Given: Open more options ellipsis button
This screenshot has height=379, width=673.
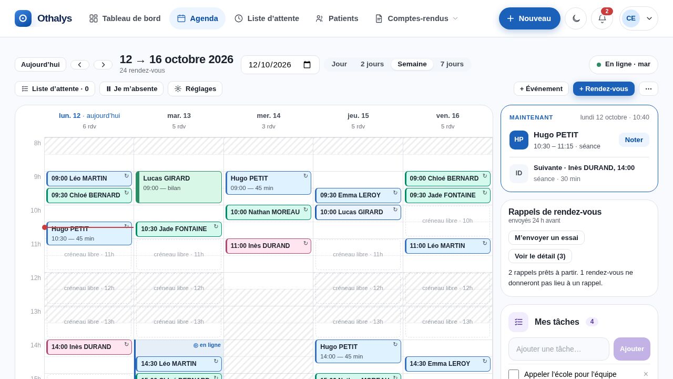Looking at the screenshot, I should click(648, 88).
